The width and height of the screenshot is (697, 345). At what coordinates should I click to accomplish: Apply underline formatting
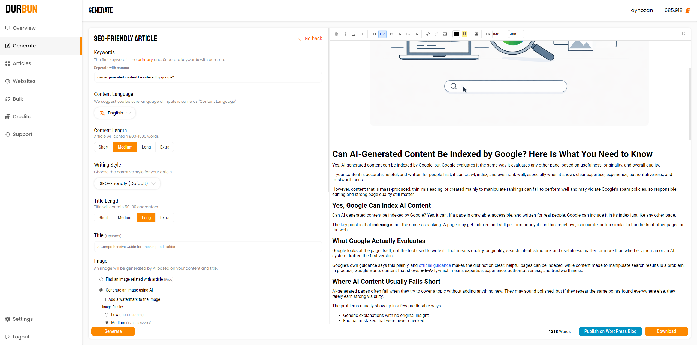354,34
